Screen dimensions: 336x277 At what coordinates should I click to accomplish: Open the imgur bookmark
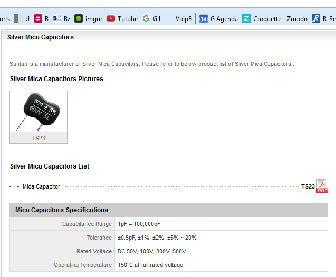pyautogui.click(x=88, y=18)
